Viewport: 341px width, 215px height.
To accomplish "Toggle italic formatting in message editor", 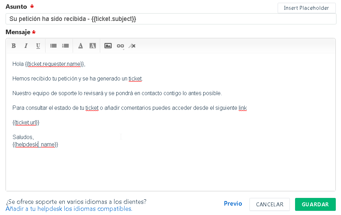I will [x=26, y=46].
